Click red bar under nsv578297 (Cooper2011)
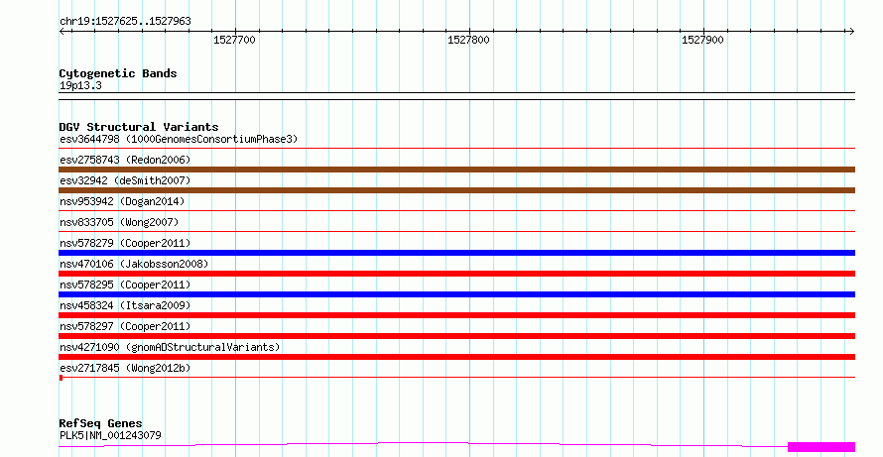Screen dimensions: 883x457 coord(456,336)
